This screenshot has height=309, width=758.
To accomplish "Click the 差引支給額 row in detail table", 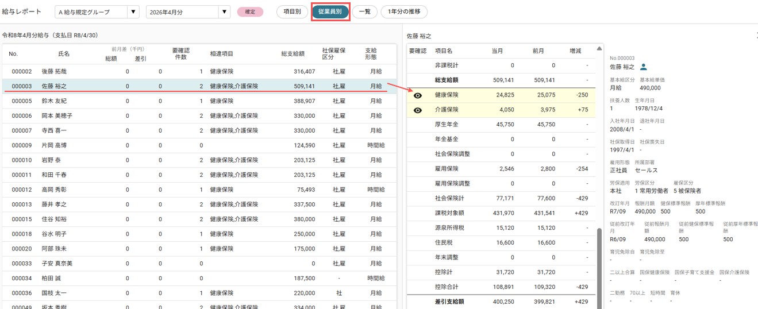I will click(x=501, y=302).
